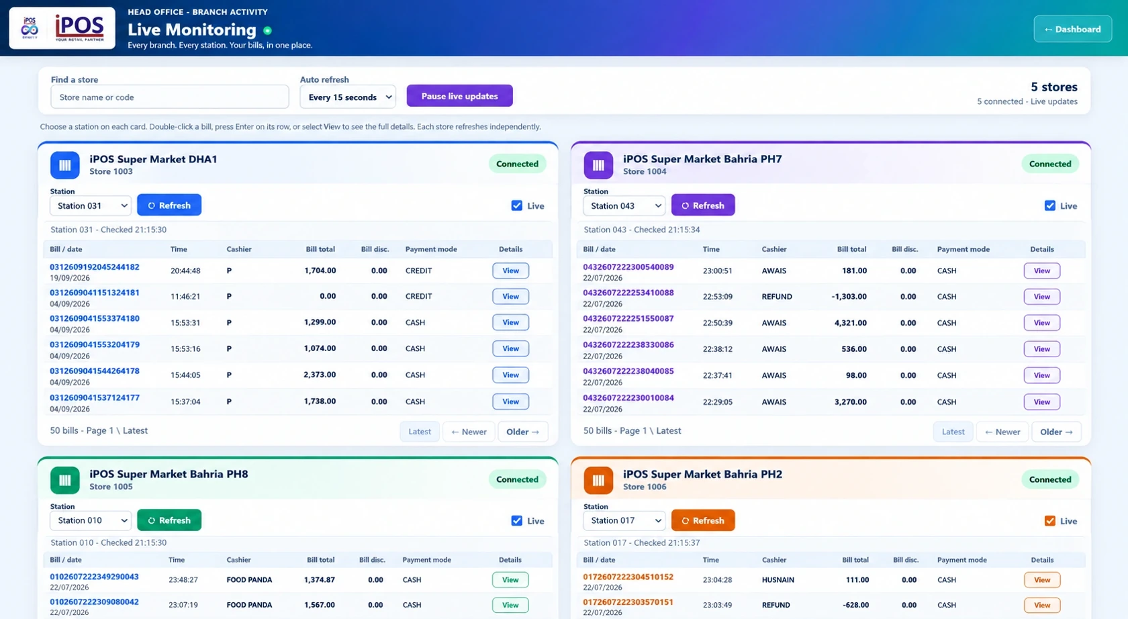This screenshot has height=619, width=1128.
Task: View the HUSNAIN bill at 23:04:28
Action: click(x=1041, y=579)
